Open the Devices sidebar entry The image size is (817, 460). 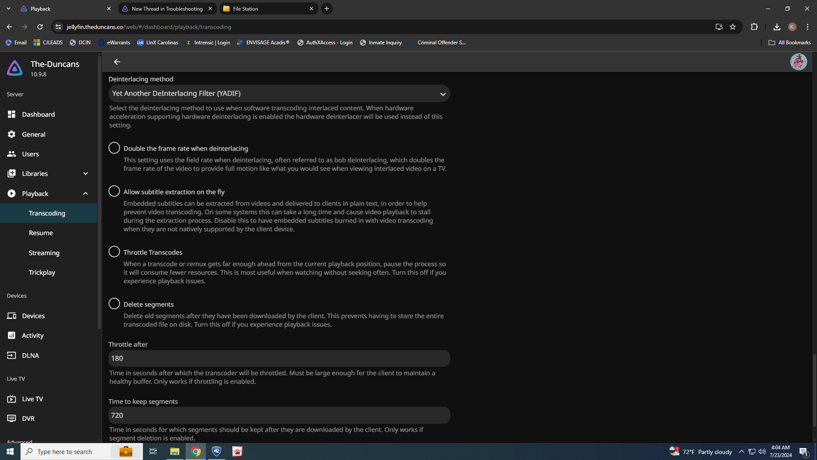[33, 316]
